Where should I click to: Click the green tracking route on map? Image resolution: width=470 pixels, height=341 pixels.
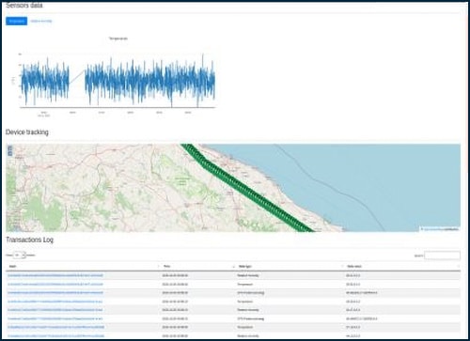click(247, 189)
